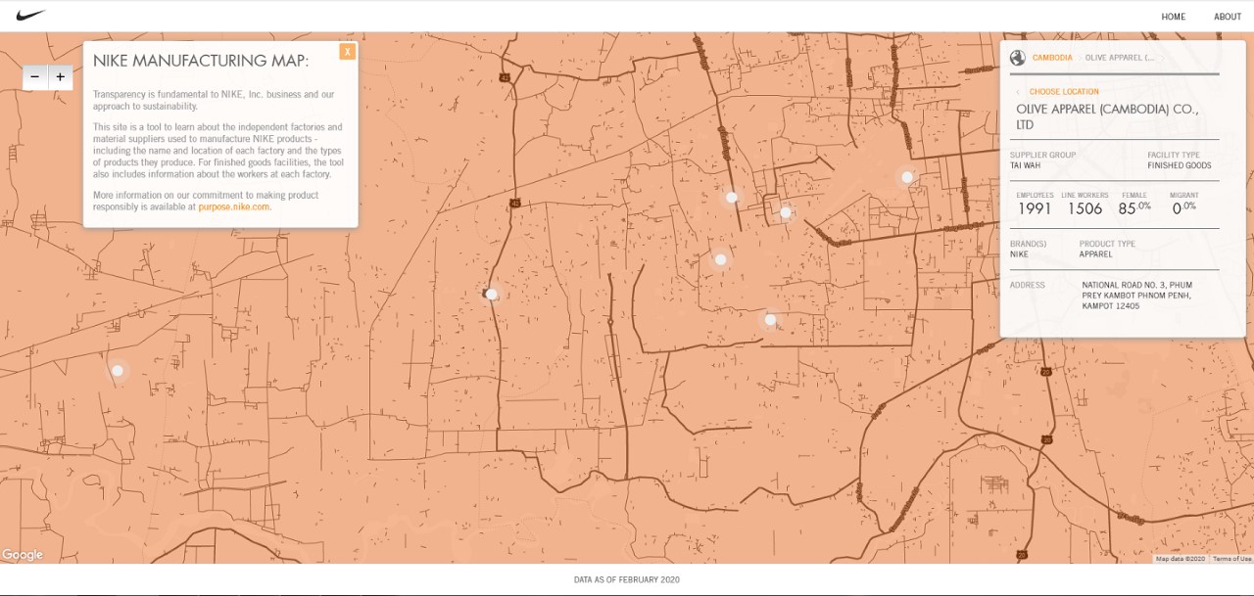
Task: Select the factory marker on route 41 road
Action: tap(492, 294)
